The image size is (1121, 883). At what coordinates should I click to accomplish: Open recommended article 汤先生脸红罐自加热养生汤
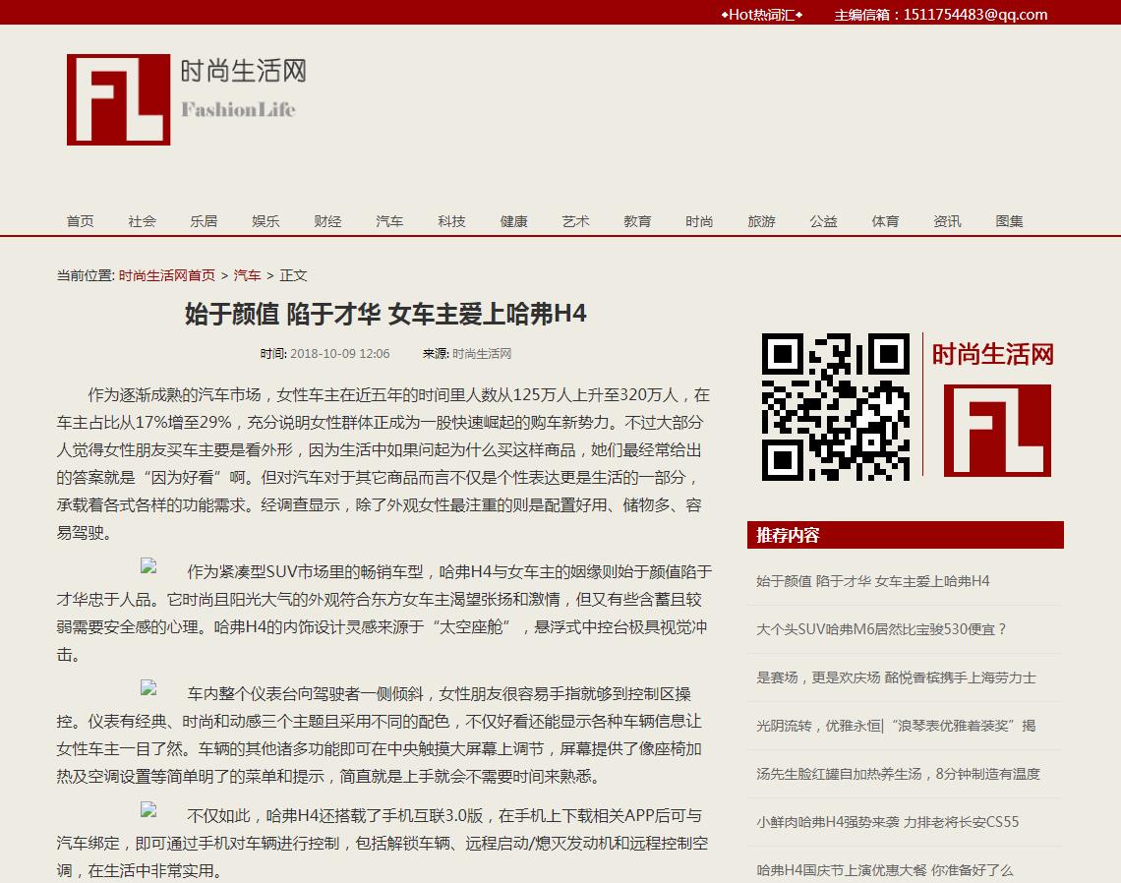point(898,774)
